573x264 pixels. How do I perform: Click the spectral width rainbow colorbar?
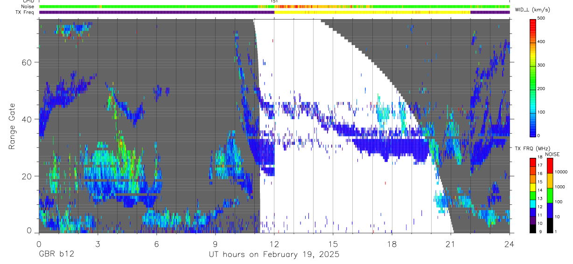pos(533,77)
